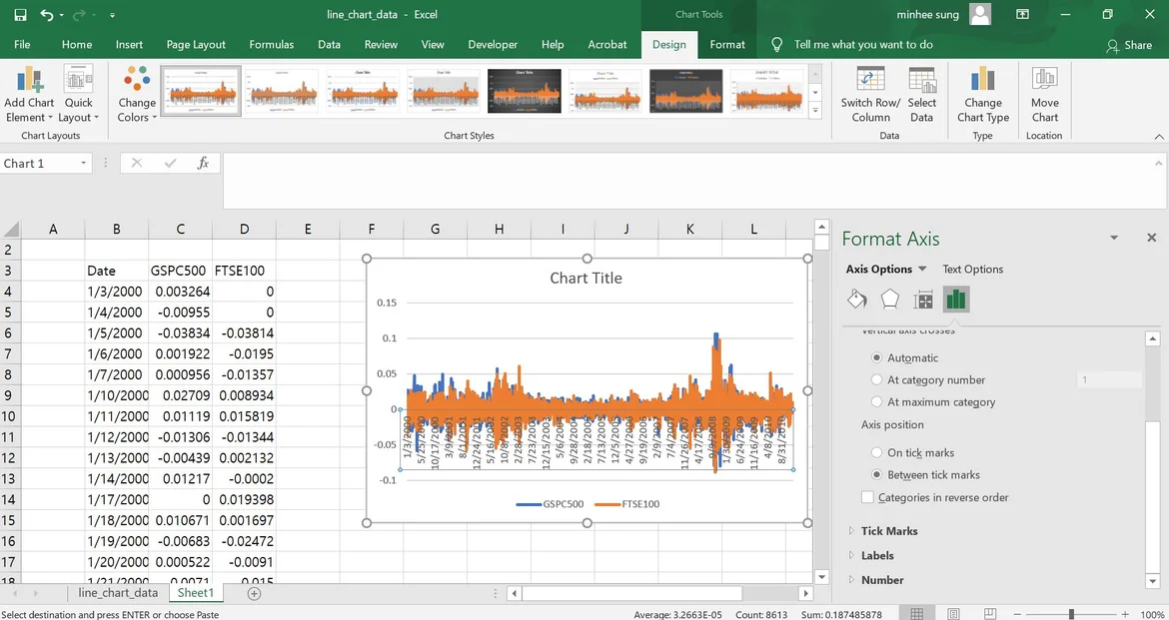
Task: Click the Share button
Action: pyautogui.click(x=1128, y=45)
